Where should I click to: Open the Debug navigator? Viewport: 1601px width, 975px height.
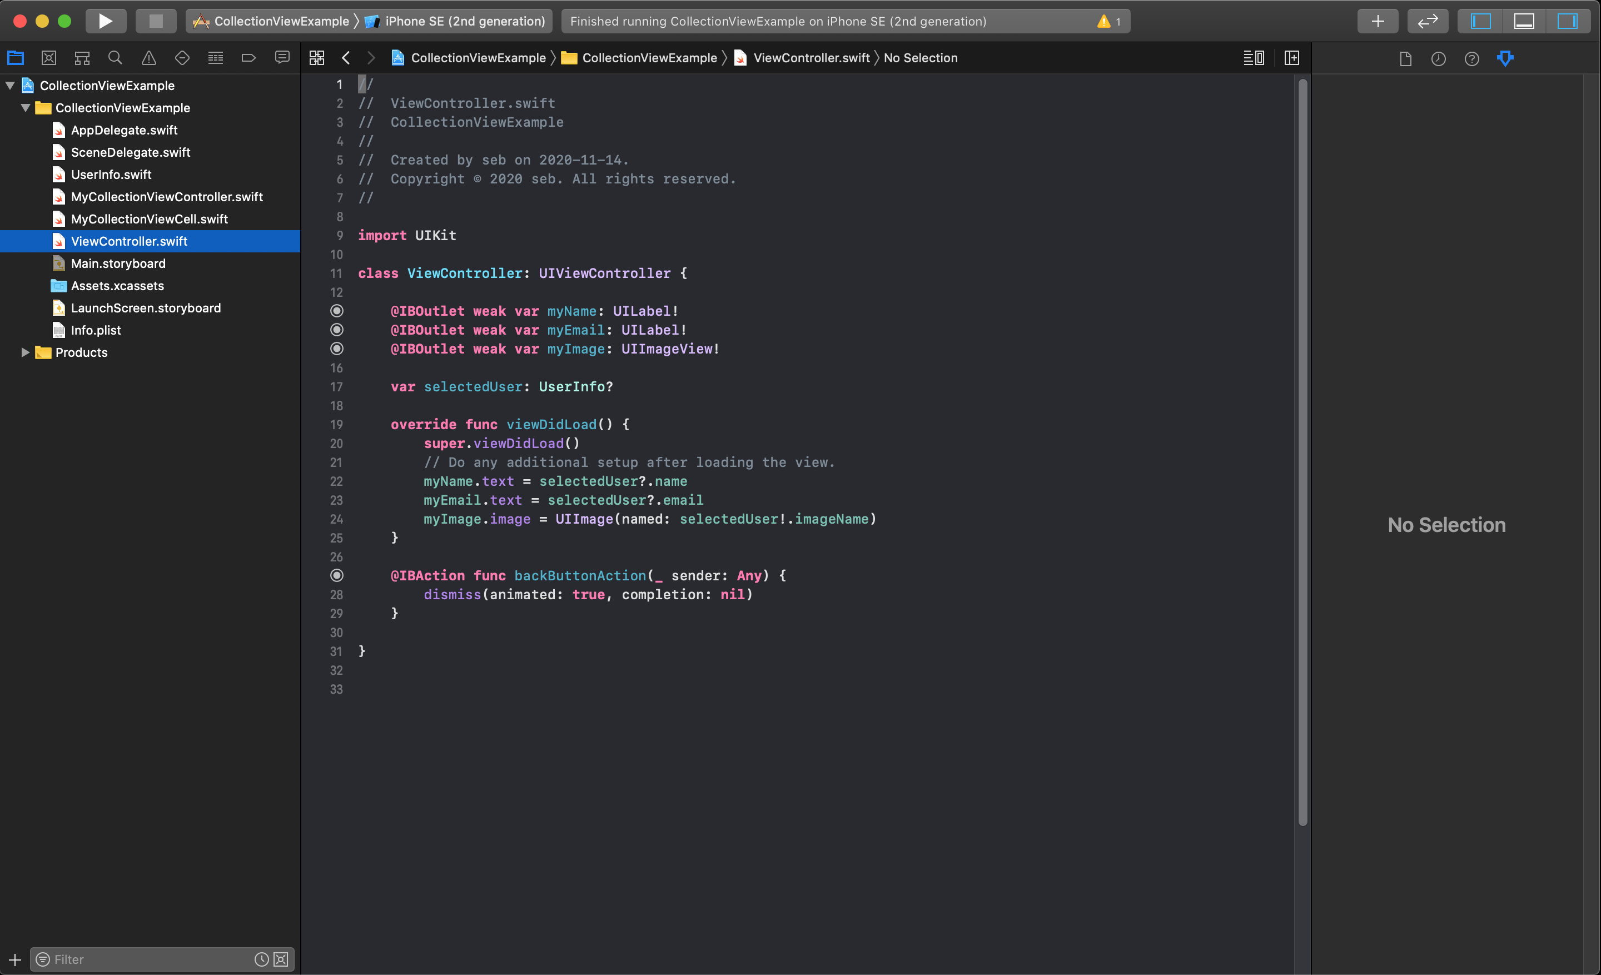(x=216, y=58)
